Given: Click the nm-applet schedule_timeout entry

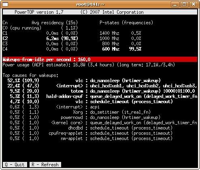Looking at the screenshot, I should (91, 138).
